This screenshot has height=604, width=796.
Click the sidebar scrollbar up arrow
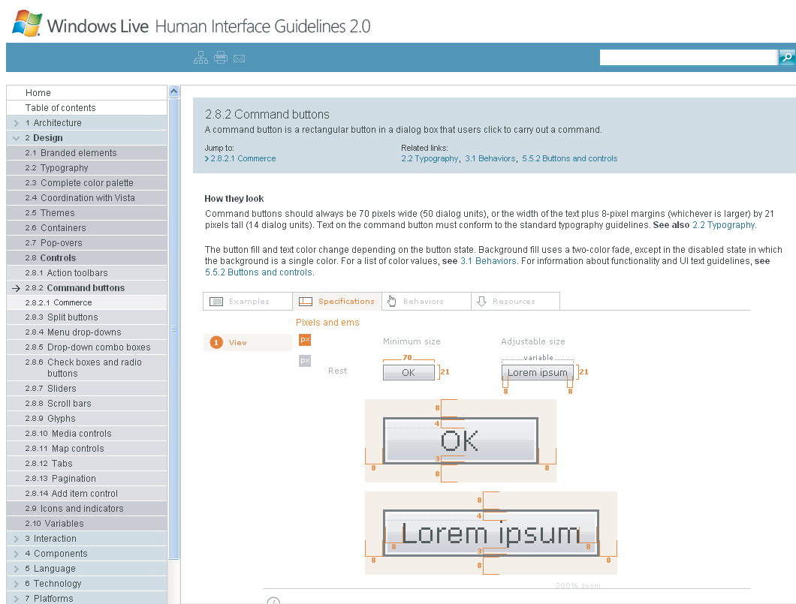(173, 92)
